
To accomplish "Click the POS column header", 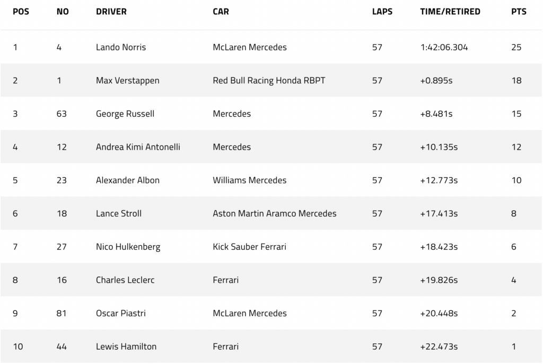I will pos(21,12).
